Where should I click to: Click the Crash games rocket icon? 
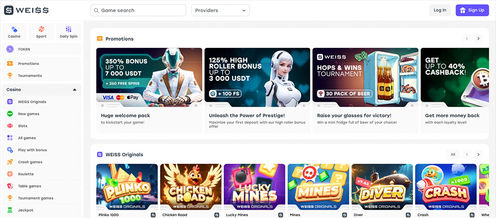click(10, 162)
